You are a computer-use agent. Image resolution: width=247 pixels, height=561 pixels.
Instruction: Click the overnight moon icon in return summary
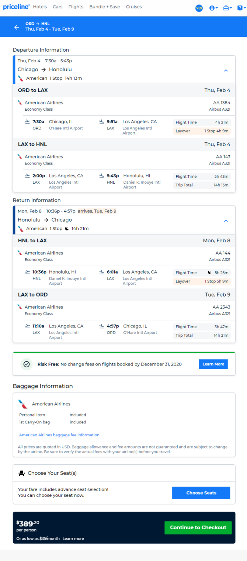pos(67,229)
